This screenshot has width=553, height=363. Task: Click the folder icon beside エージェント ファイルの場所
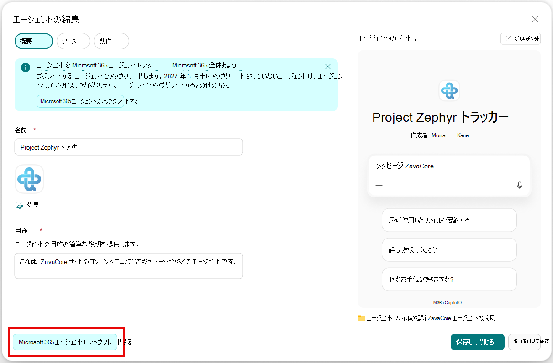(362, 318)
